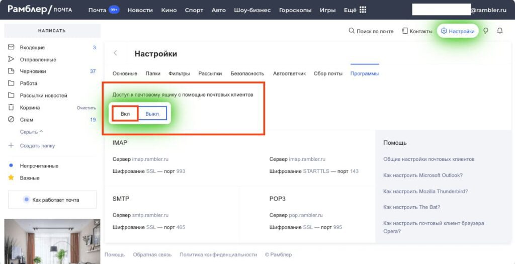
Task: Turn off mail client access with Выкл
Action: (152, 114)
